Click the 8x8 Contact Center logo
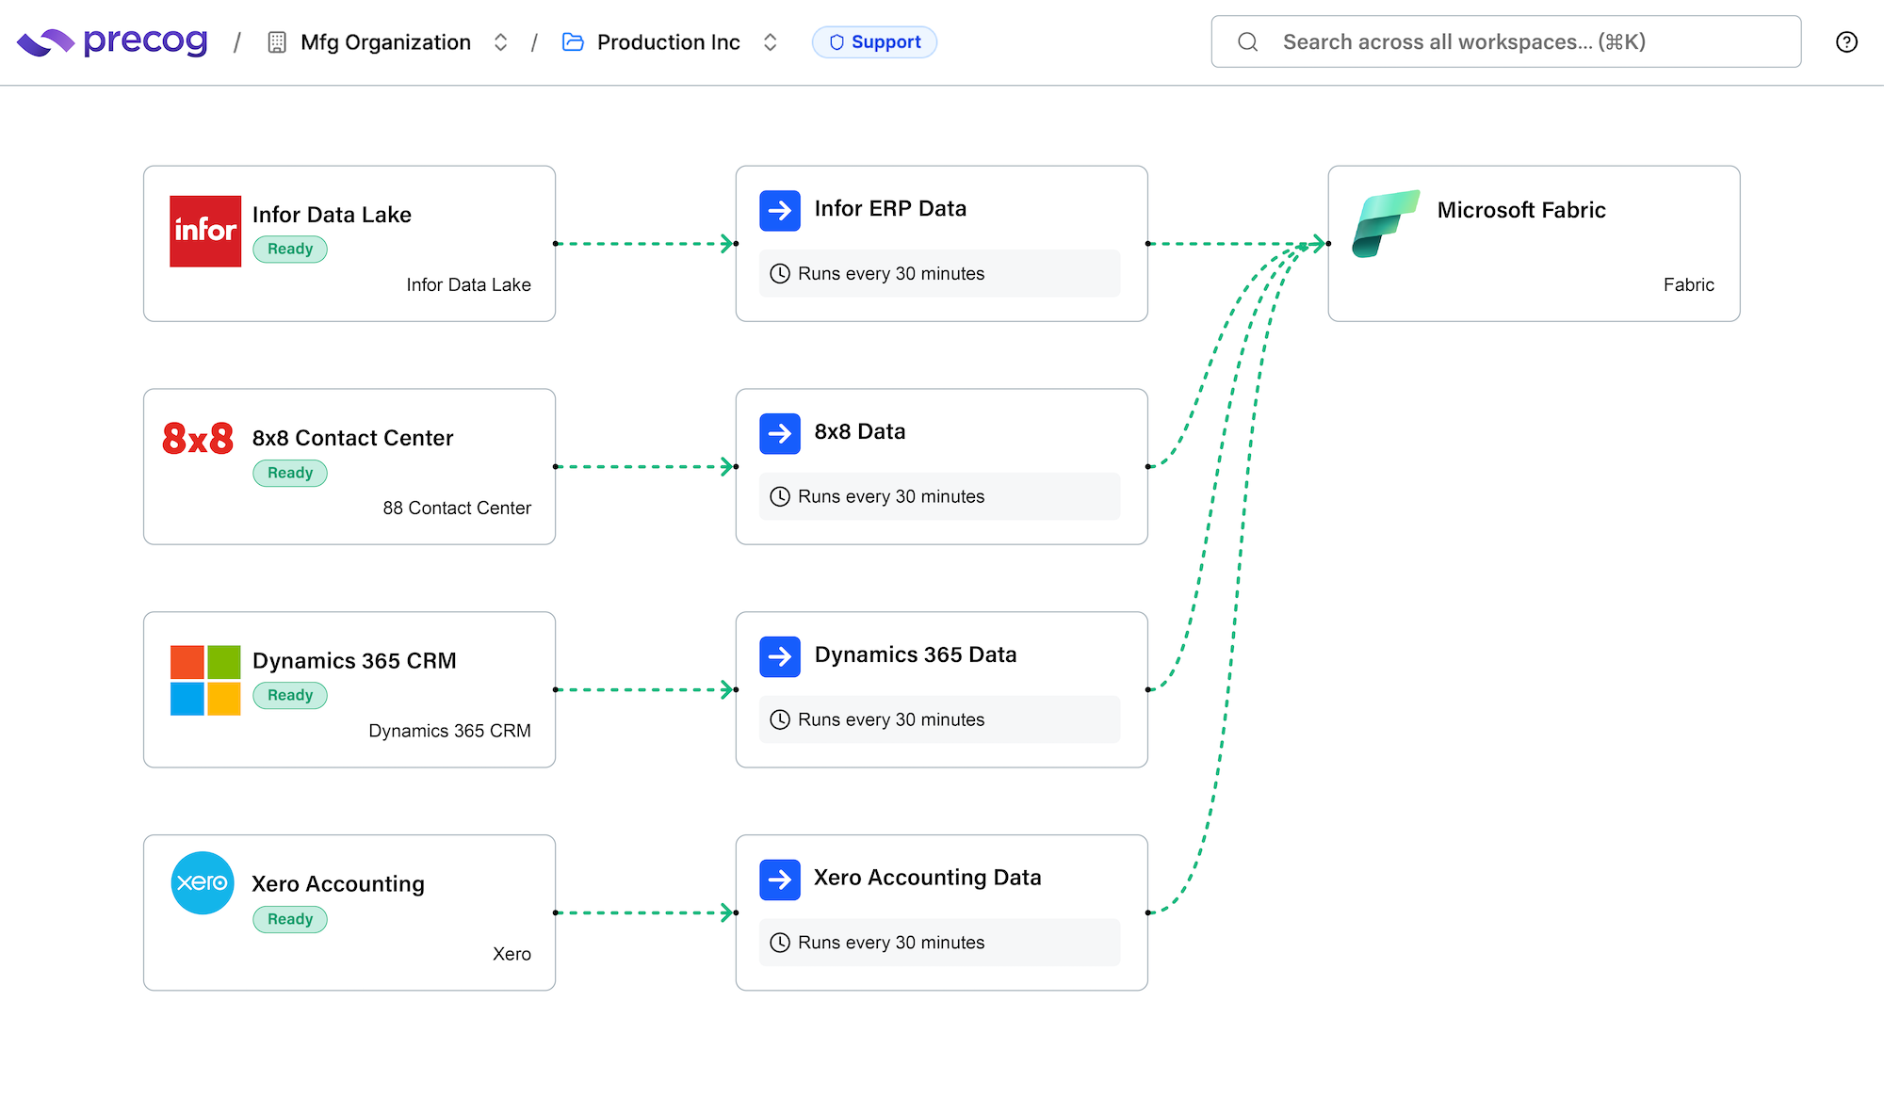 click(x=198, y=439)
